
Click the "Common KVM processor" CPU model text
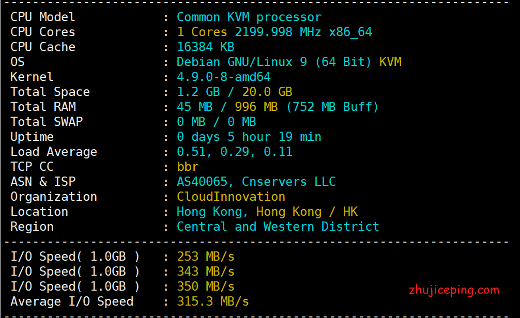pyautogui.click(x=249, y=17)
